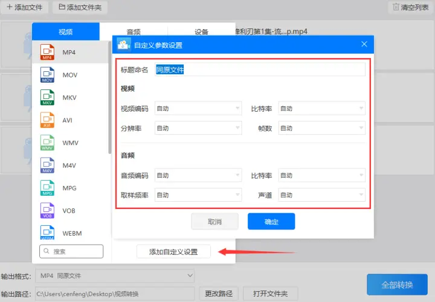Click the 取消 button
Viewport: 435px width, 302px height.
point(214,222)
